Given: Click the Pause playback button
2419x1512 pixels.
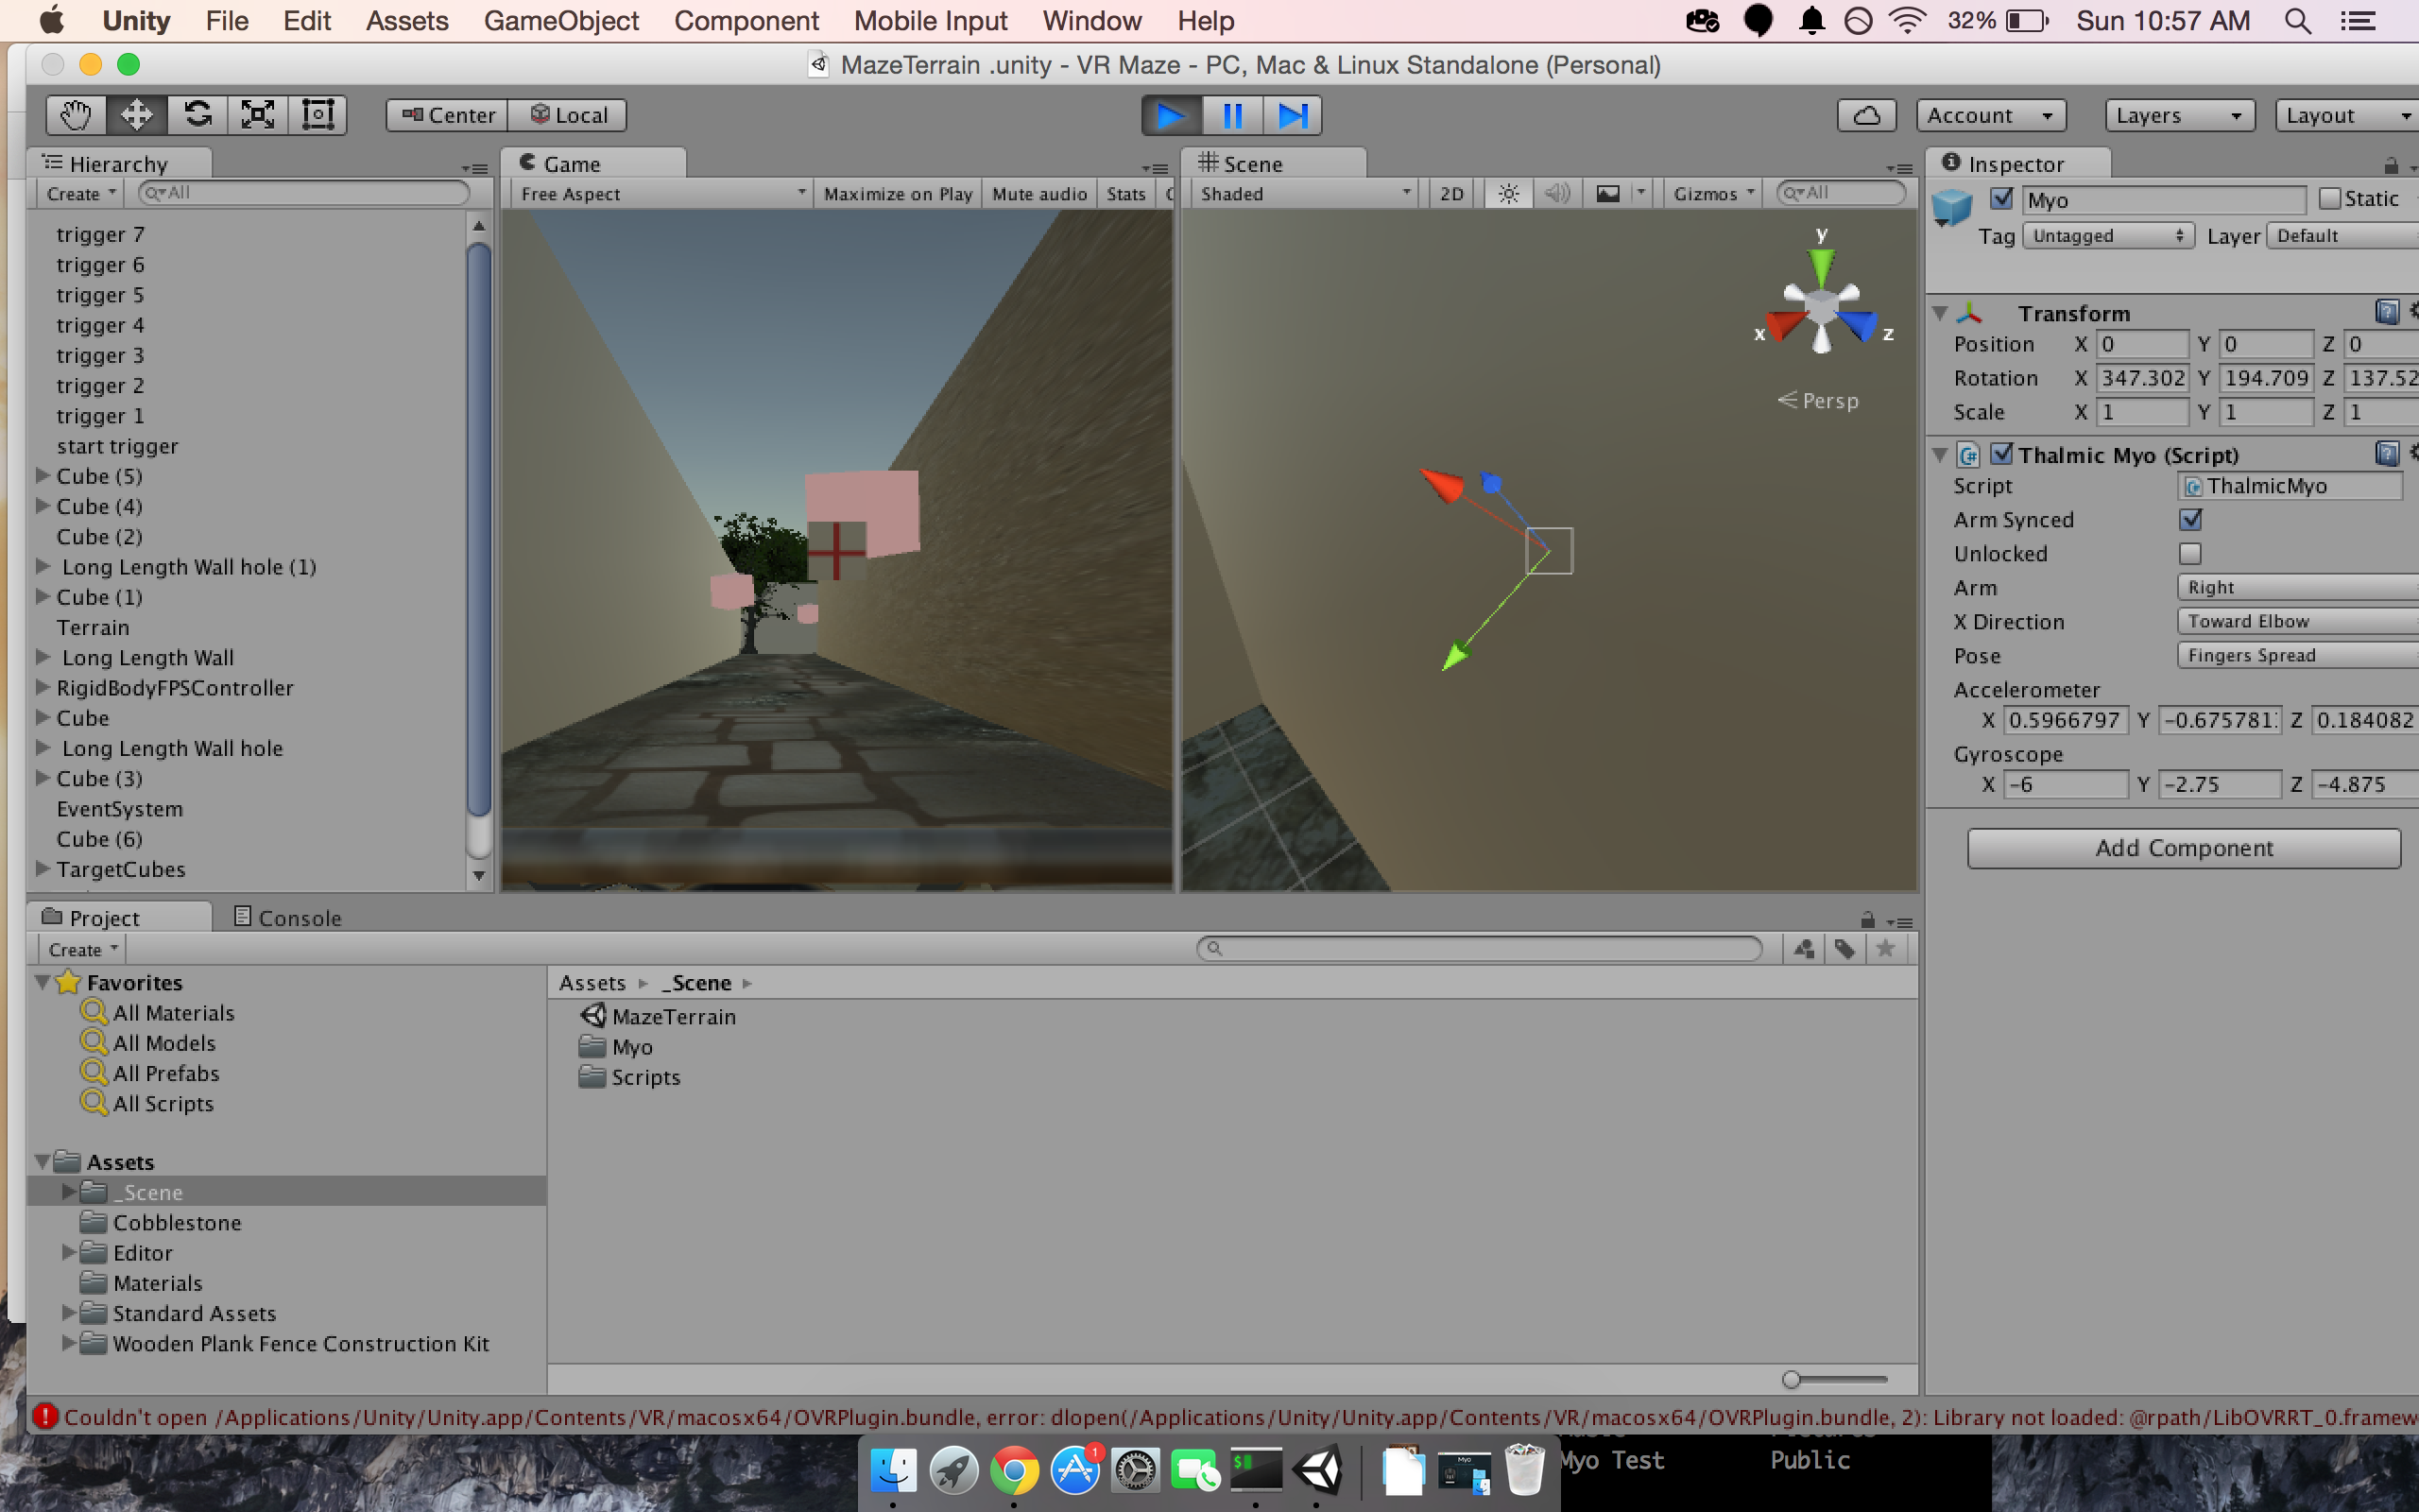Looking at the screenshot, I should pyautogui.click(x=1231, y=115).
